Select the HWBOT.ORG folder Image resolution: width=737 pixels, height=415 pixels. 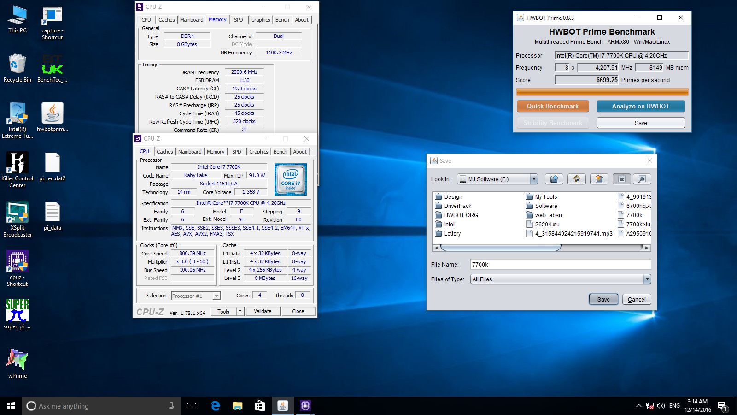[x=456, y=215]
